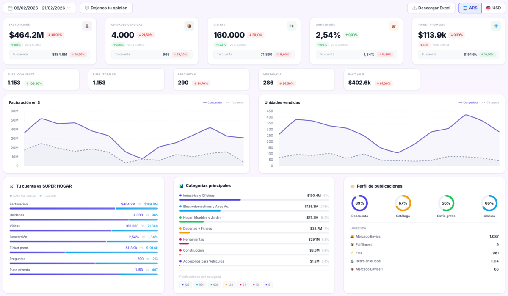This screenshot has height=296, width=508.
Task: Select the 630 publications category chip
Action: pos(214,285)
